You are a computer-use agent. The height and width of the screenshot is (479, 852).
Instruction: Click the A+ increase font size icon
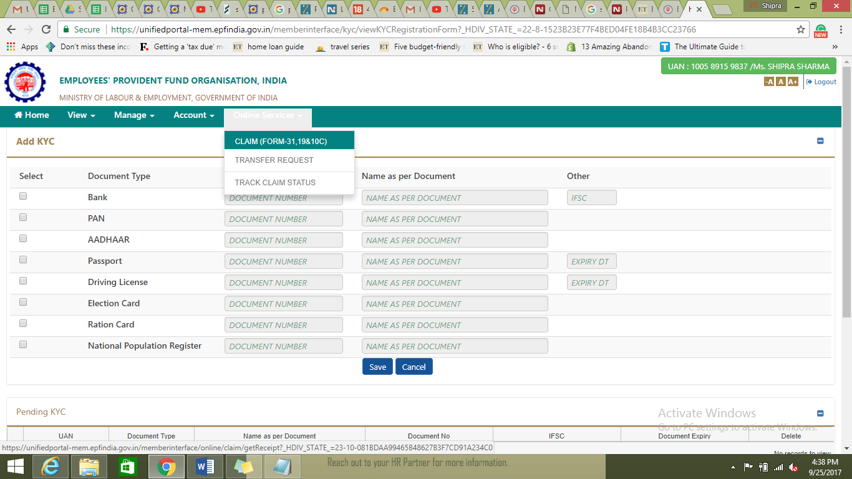coord(793,82)
